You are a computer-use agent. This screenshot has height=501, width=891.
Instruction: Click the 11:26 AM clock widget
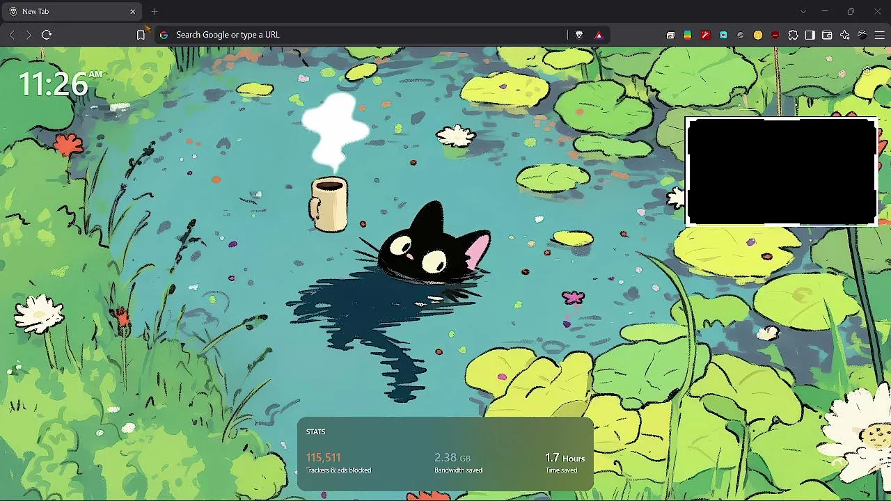(x=60, y=83)
